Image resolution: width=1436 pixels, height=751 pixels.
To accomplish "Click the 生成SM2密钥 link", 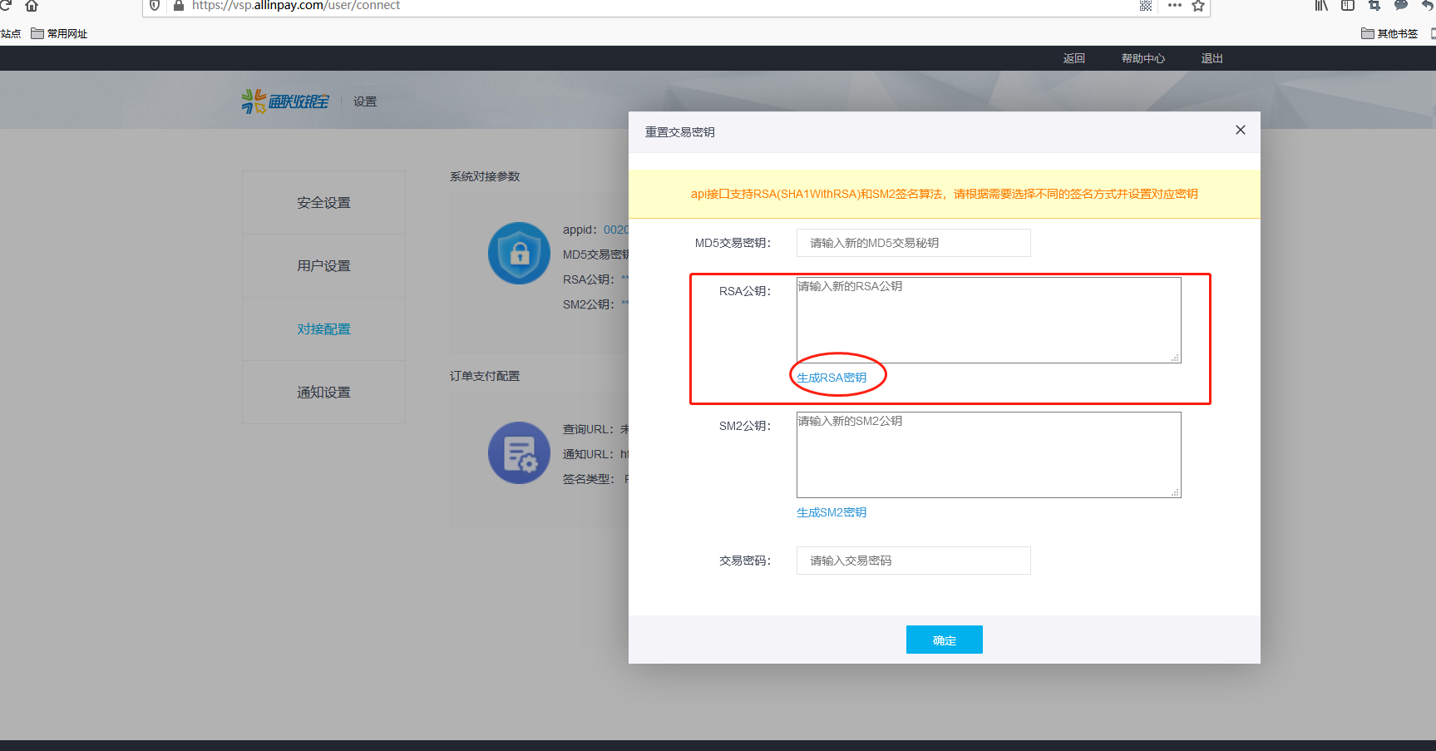I will click(x=831, y=512).
